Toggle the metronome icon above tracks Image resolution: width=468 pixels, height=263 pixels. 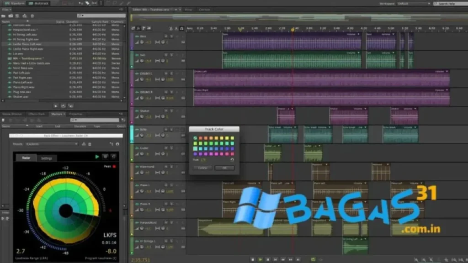click(171, 29)
